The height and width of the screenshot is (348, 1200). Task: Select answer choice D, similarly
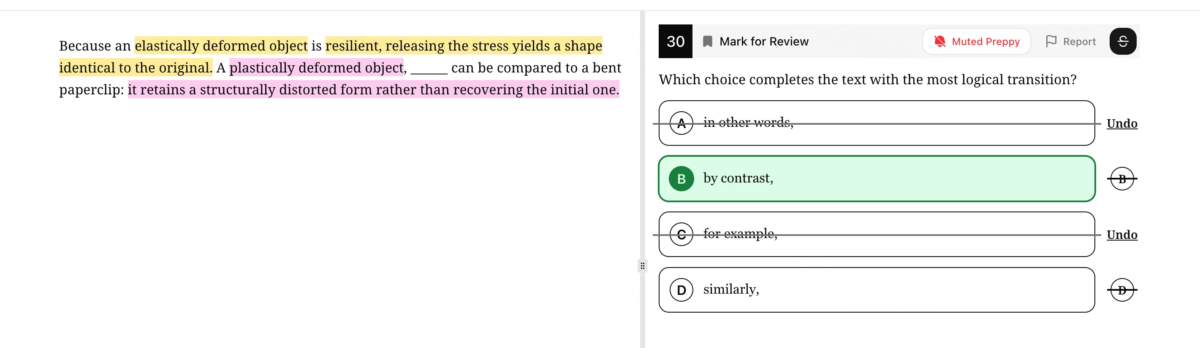pos(876,289)
